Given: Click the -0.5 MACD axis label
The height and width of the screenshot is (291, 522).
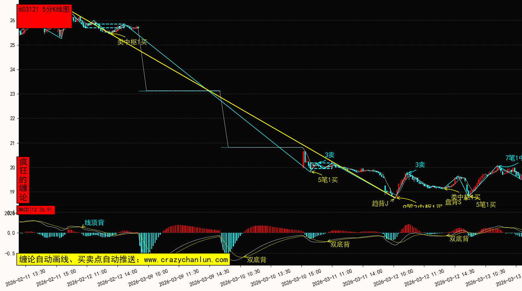Looking at the screenshot, I should coord(10,253).
